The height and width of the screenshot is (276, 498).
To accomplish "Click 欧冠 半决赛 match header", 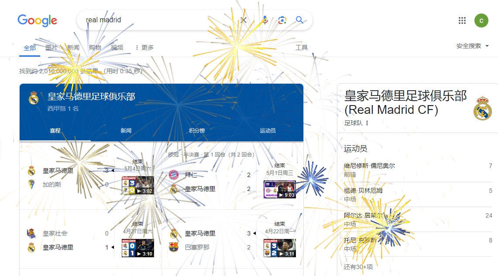I will [x=211, y=155].
